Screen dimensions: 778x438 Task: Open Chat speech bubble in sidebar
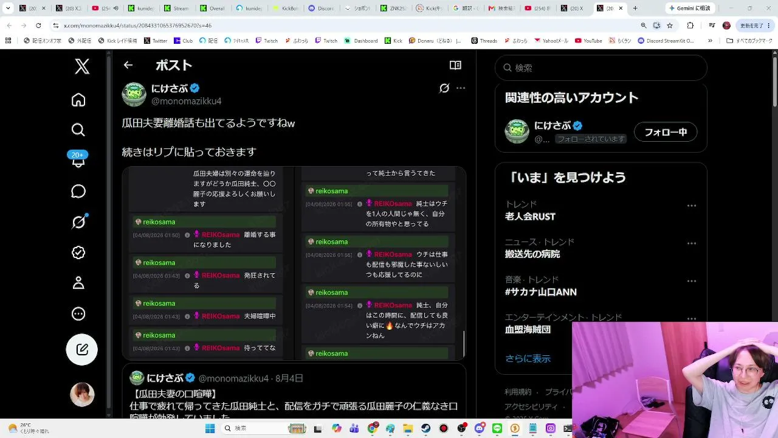[78, 192]
